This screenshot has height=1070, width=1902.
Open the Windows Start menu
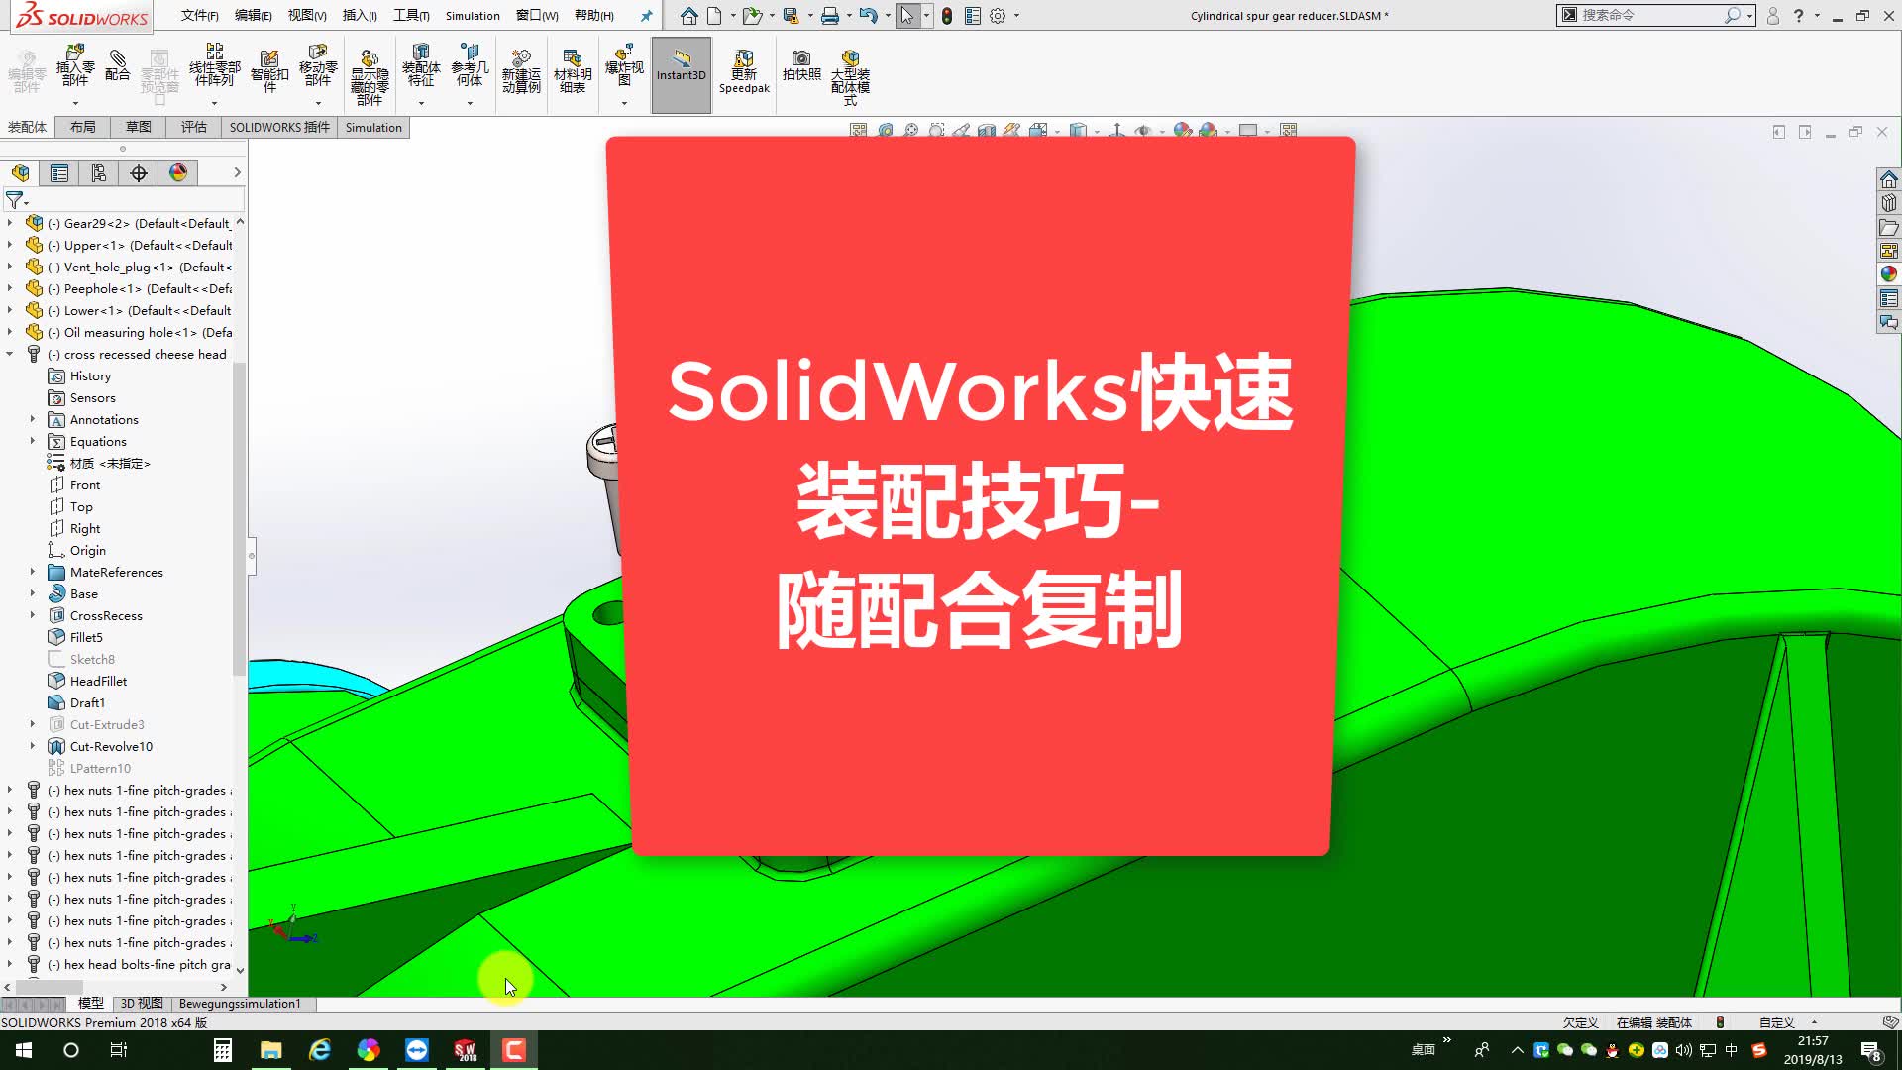pos(24,1050)
